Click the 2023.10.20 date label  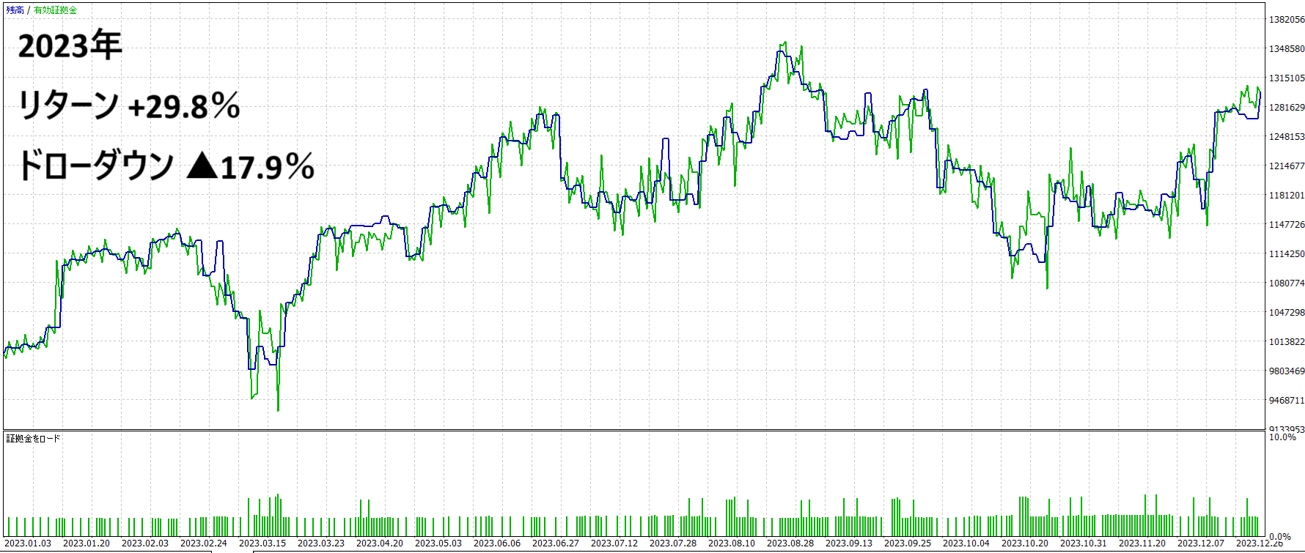tap(1025, 543)
